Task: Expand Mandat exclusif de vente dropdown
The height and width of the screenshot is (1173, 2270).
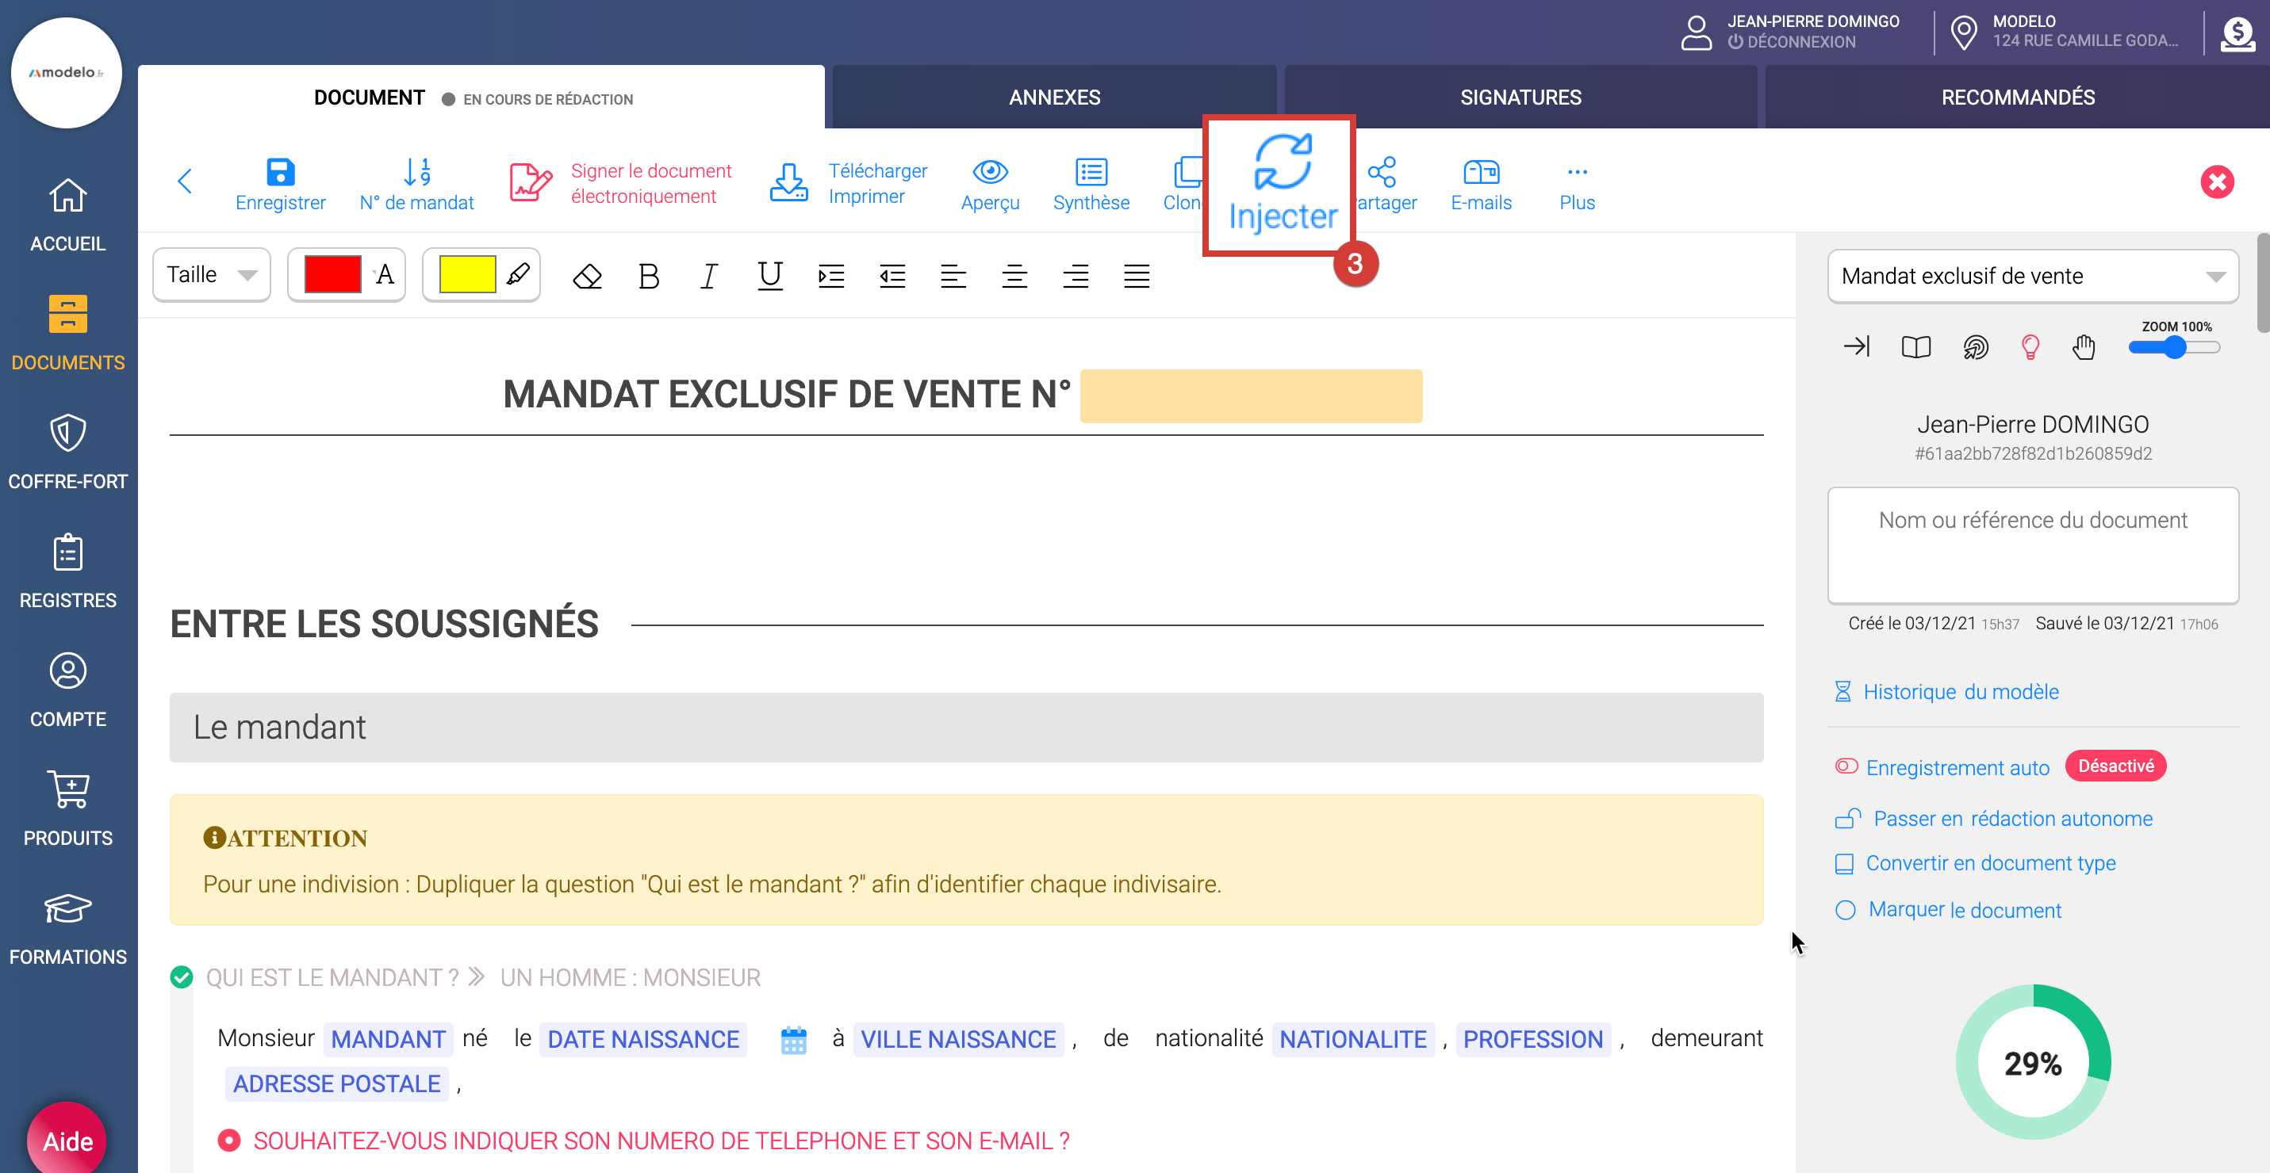Action: pyautogui.click(x=2032, y=277)
